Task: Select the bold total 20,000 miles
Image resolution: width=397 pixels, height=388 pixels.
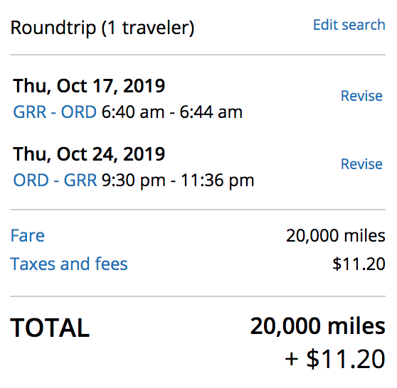Action: tap(318, 326)
